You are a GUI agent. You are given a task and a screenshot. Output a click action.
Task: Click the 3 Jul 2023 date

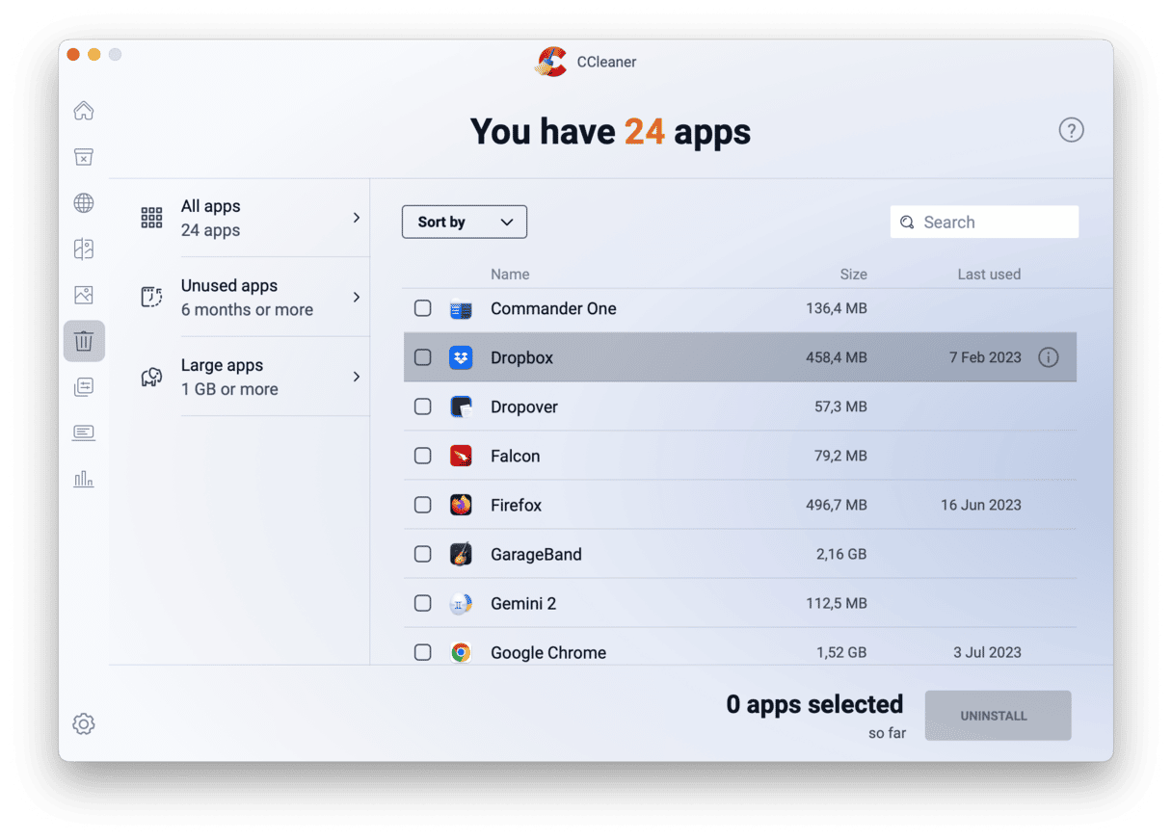(x=987, y=652)
